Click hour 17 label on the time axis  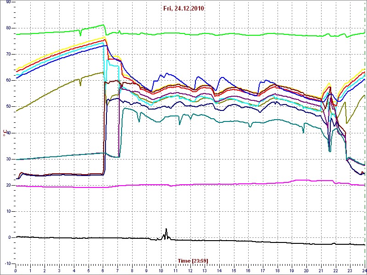[x=263, y=270]
